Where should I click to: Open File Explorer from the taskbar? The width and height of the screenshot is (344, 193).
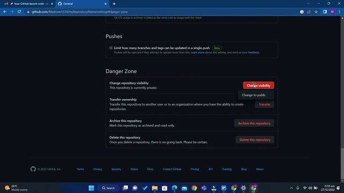[155, 188]
